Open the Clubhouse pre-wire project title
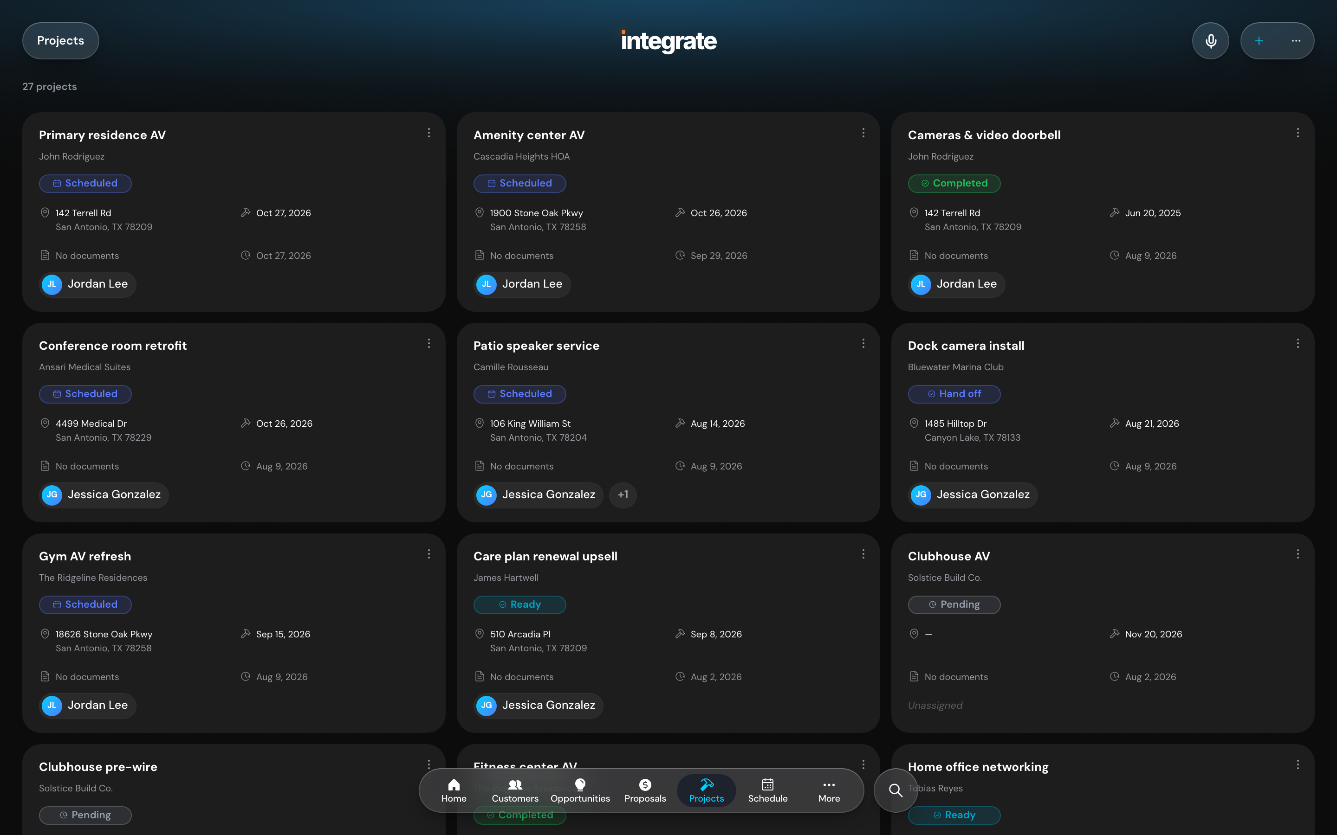The width and height of the screenshot is (1337, 835). coord(98,767)
